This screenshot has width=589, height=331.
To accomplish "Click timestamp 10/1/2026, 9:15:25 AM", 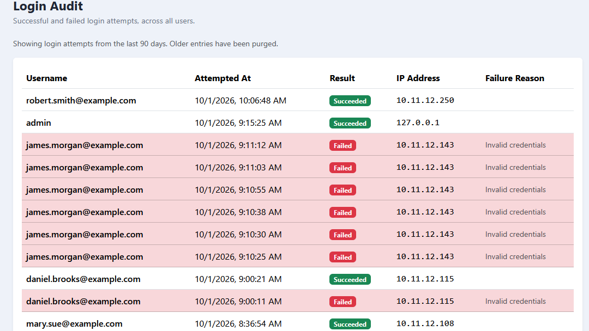I will [238, 123].
